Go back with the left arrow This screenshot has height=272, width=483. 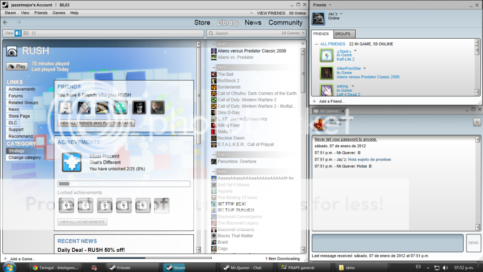pyautogui.click(x=5, y=22)
